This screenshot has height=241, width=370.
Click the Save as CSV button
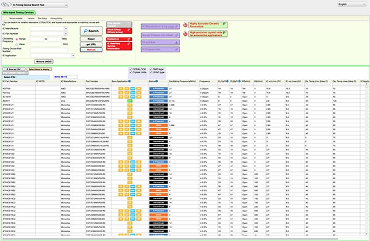click(x=14, y=69)
